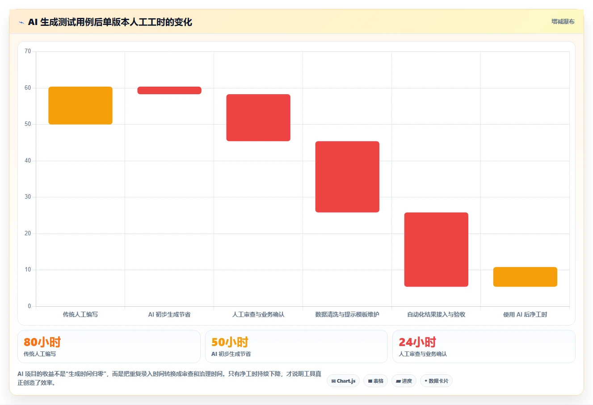Viewport: 593px width, 405px height.
Task: Click the 增减瀑布 label in the header
Action: (x=563, y=21)
